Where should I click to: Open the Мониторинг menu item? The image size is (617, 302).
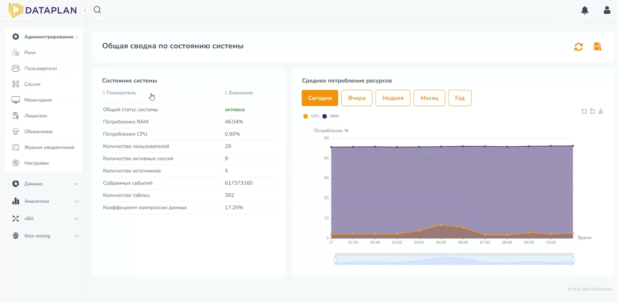38,100
